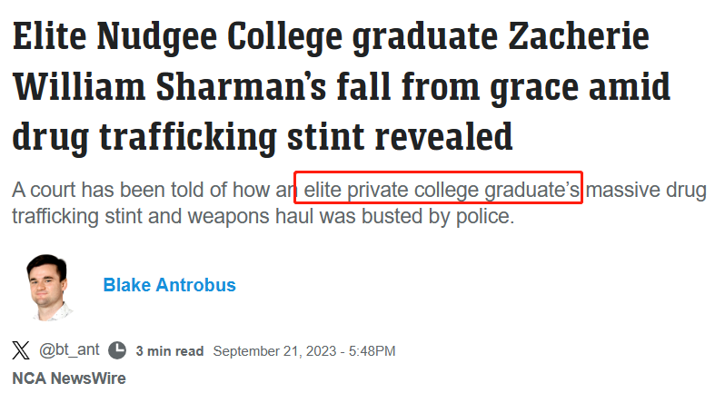725x393 pixels.
Task: Visit the @bt_ant Twitter handle
Action: pyautogui.click(x=69, y=349)
